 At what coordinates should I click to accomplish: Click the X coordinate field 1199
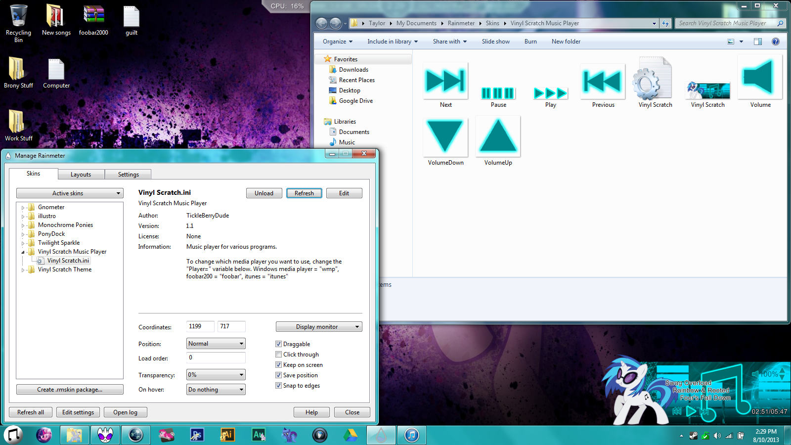[200, 326]
